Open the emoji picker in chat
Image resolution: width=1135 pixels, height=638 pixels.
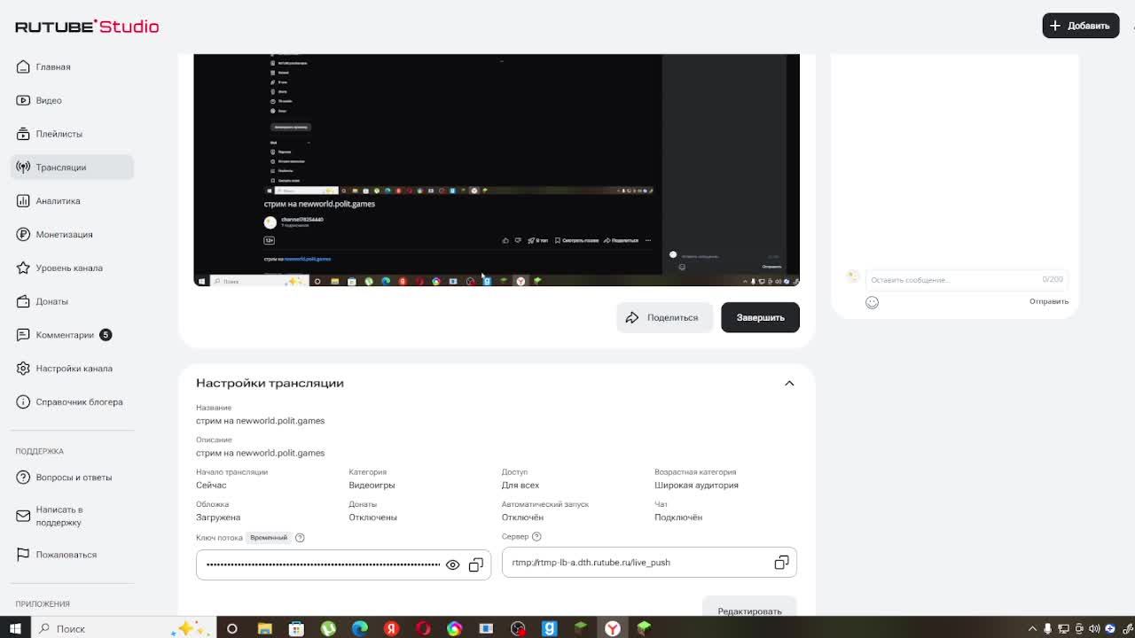[x=872, y=302]
